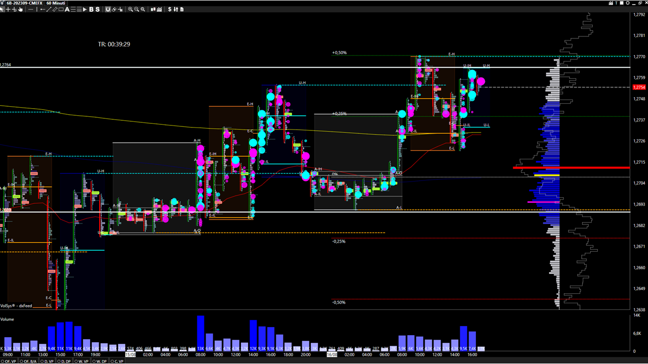Image resolution: width=648 pixels, height=364 pixels.
Task: Open the document page icon in toolbar
Action: tap(182, 9)
